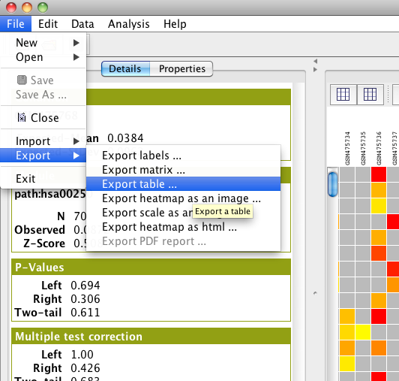
Task: Choose Export heatmap as html ...
Action: 183,227
